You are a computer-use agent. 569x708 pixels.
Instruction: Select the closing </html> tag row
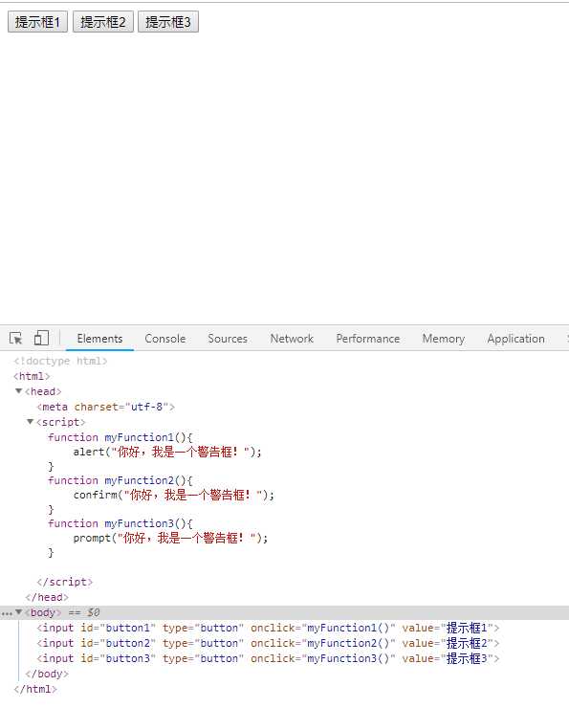[x=35, y=689]
